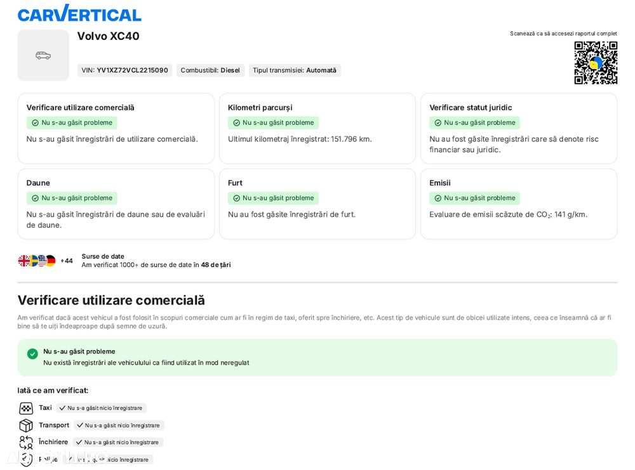This screenshot has height=470, width=635.
Task: Select the CO2 141 g/km emissions text
Action: tap(508, 215)
